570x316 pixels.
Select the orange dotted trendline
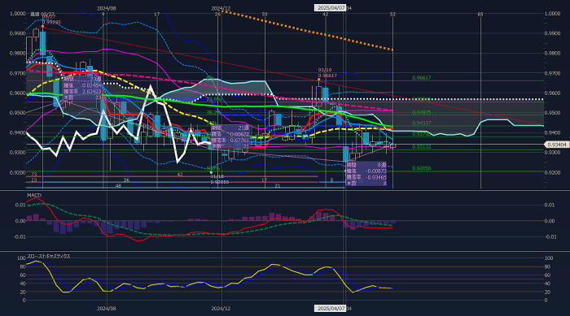click(x=308, y=31)
